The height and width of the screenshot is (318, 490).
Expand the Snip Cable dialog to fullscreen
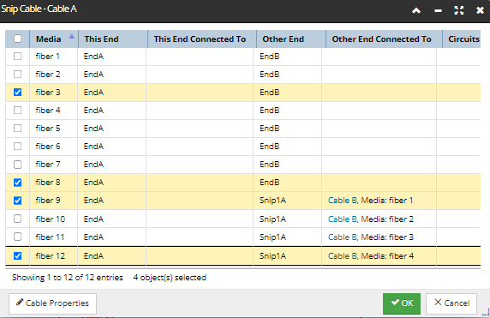(459, 10)
